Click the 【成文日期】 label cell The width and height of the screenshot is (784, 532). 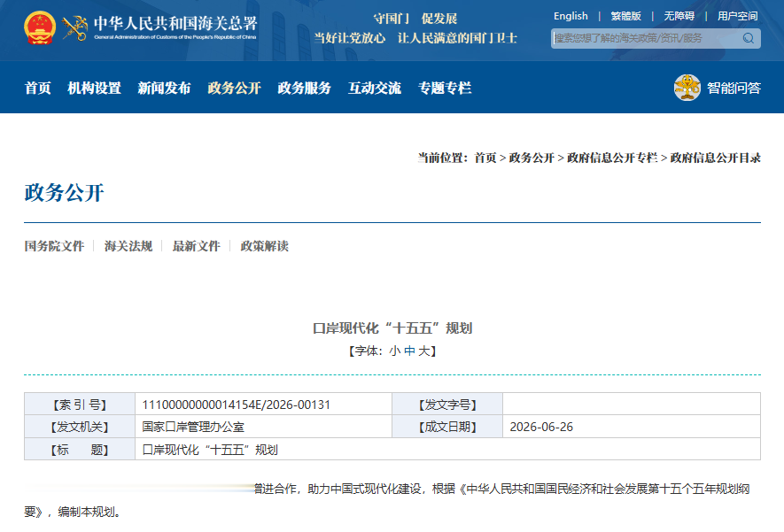pyautogui.click(x=447, y=427)
